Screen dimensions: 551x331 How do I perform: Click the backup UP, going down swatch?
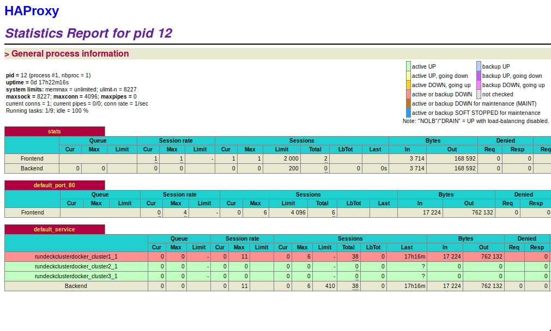pyautogui.click(x=479, y=76)
